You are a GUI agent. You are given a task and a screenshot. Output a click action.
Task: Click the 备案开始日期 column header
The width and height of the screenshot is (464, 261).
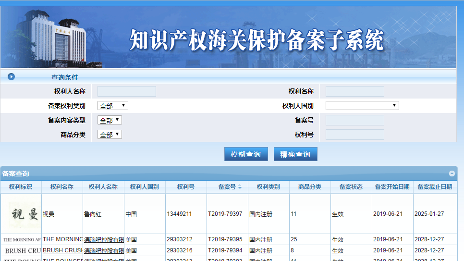tap(392, 187)
